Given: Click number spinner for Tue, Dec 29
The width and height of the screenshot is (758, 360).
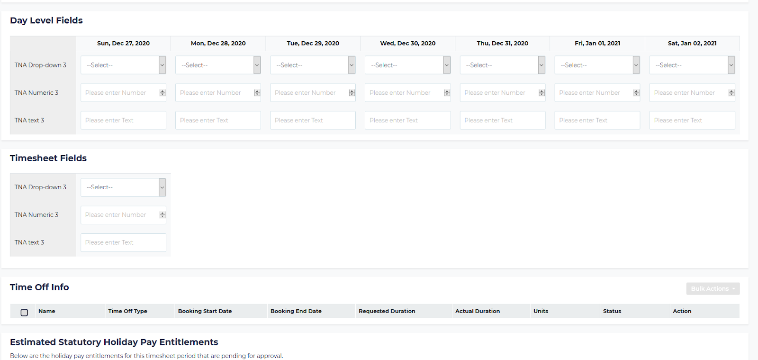Looking at the screenshot, I should [352, 93].
